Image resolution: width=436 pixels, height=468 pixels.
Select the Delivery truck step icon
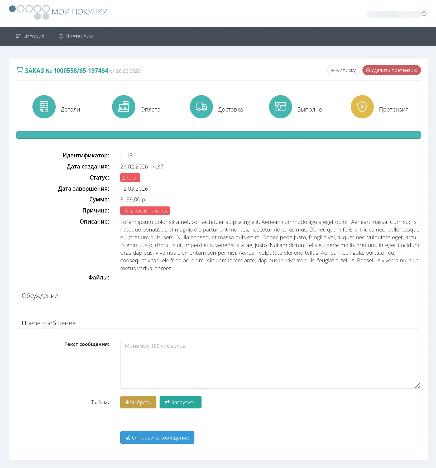pos(201,107)
